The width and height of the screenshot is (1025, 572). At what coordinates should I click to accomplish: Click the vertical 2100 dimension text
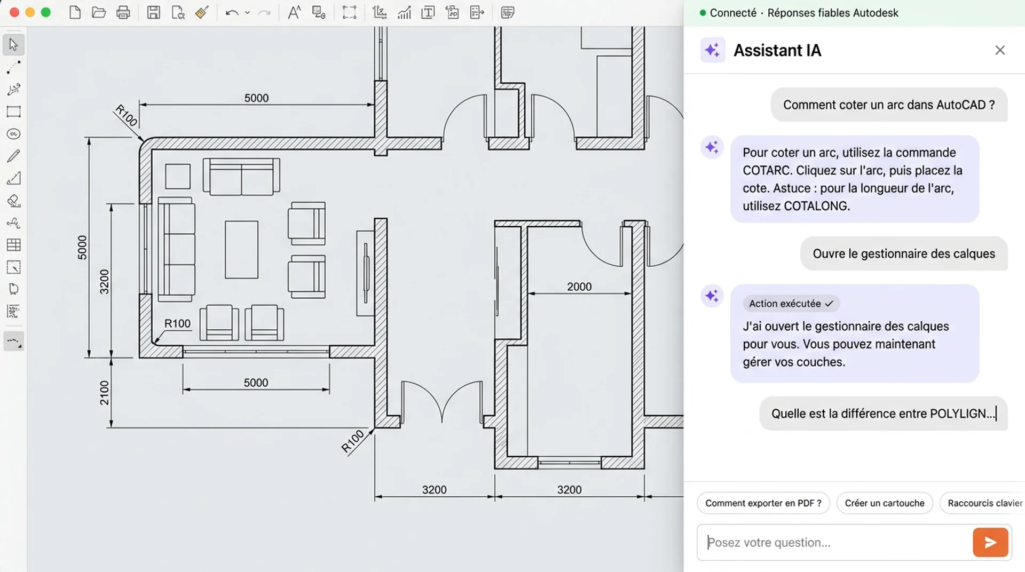[104, 393]
